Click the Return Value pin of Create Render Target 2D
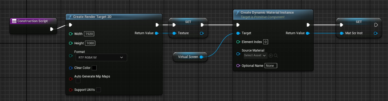 157,33
